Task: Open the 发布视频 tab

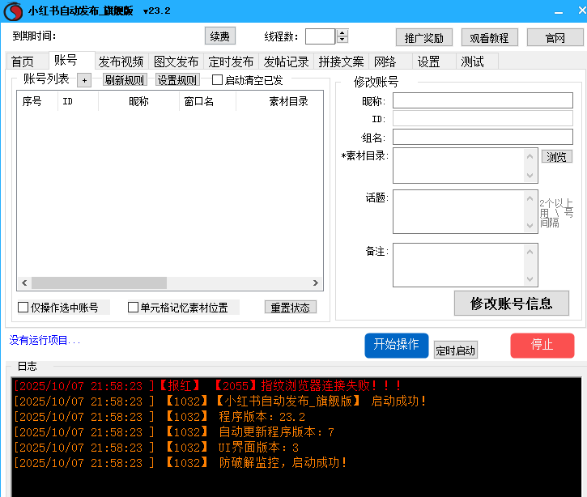Action: tap(121, 62)
